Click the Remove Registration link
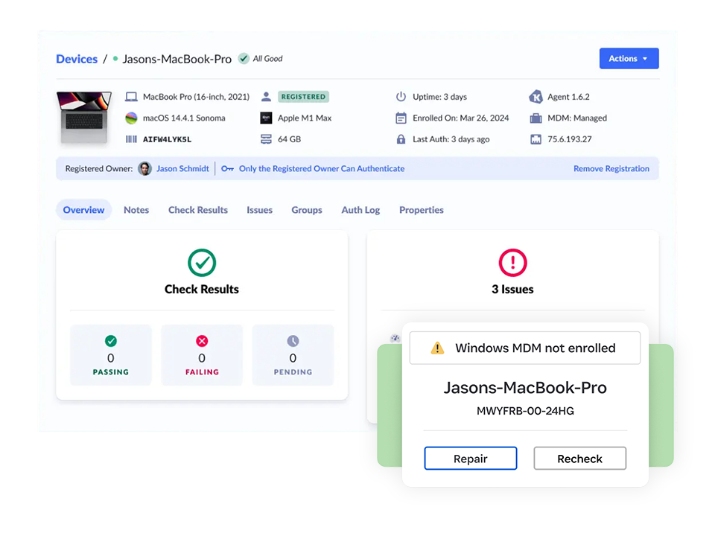This screenshot has width=715, height=536. (611, 169)
